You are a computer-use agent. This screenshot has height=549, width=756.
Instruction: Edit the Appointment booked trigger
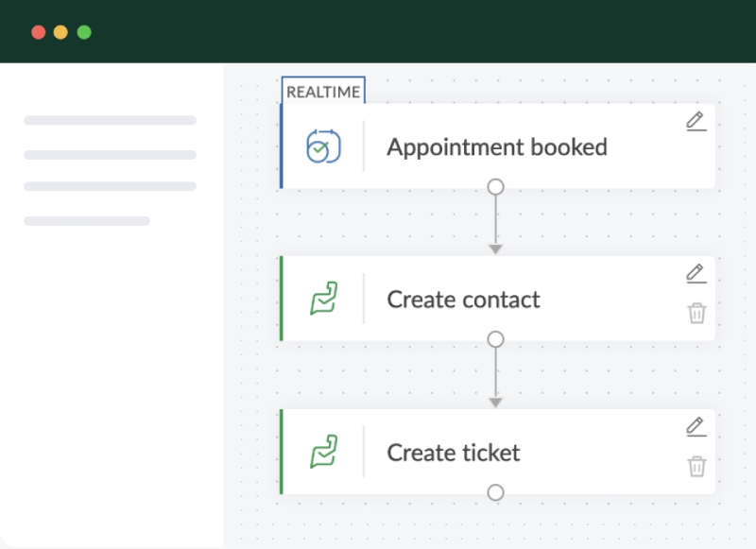pyautogui.click(x=696, y=121)
